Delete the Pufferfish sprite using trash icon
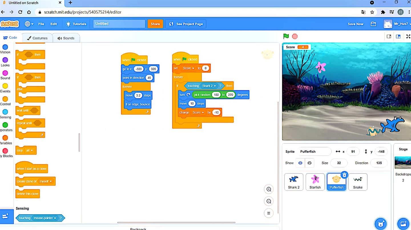The height and width of the screenshot is (230, 411). point(344,175)
